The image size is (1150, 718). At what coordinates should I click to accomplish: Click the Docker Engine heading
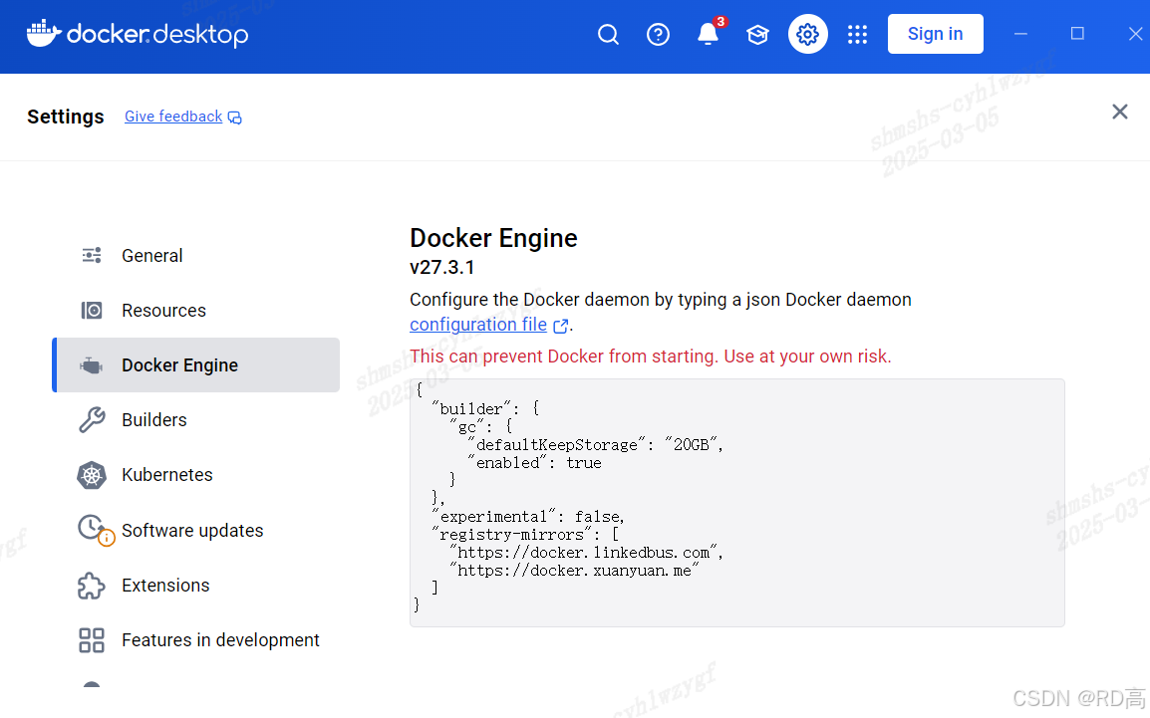[x=493, y=238]
